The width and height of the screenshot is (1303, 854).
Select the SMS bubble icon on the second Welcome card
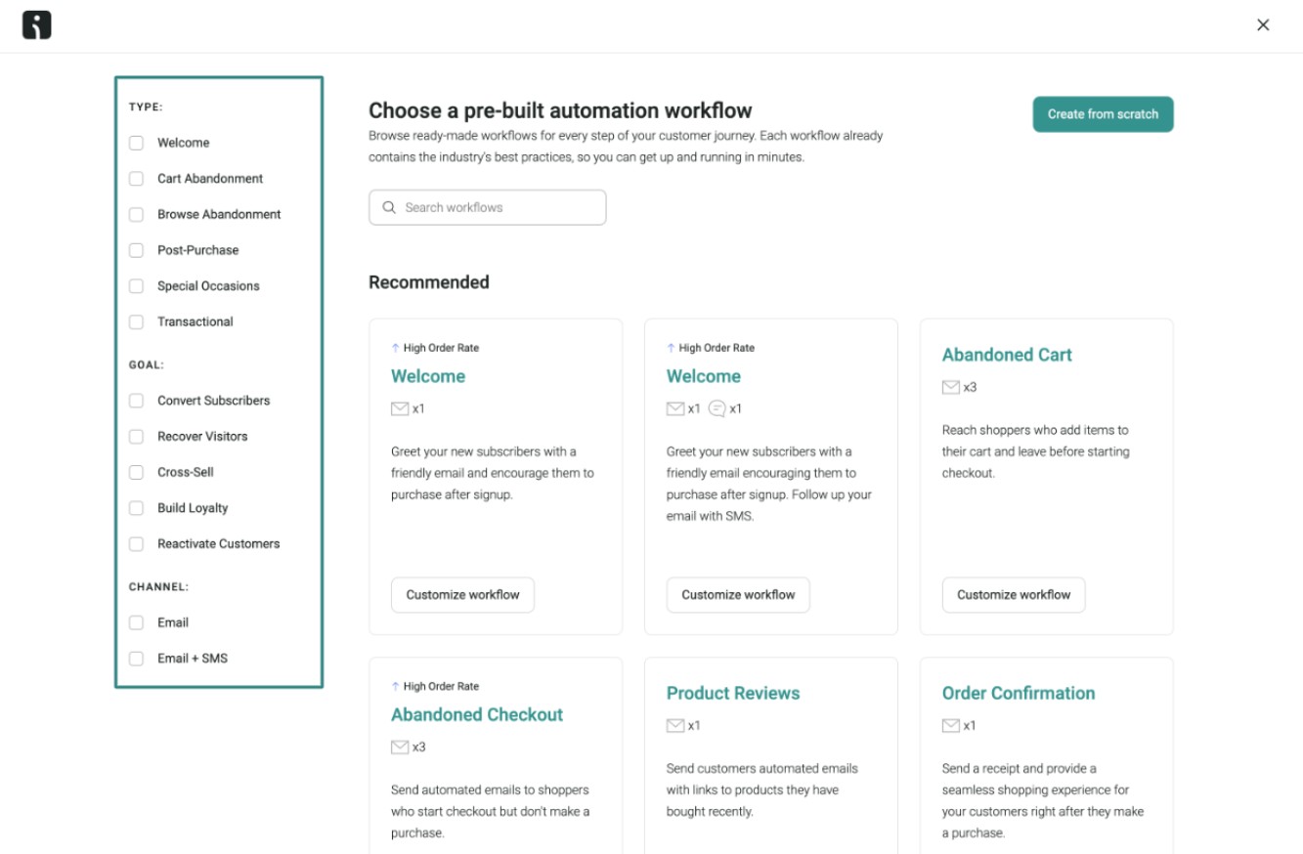pos(717,408)
